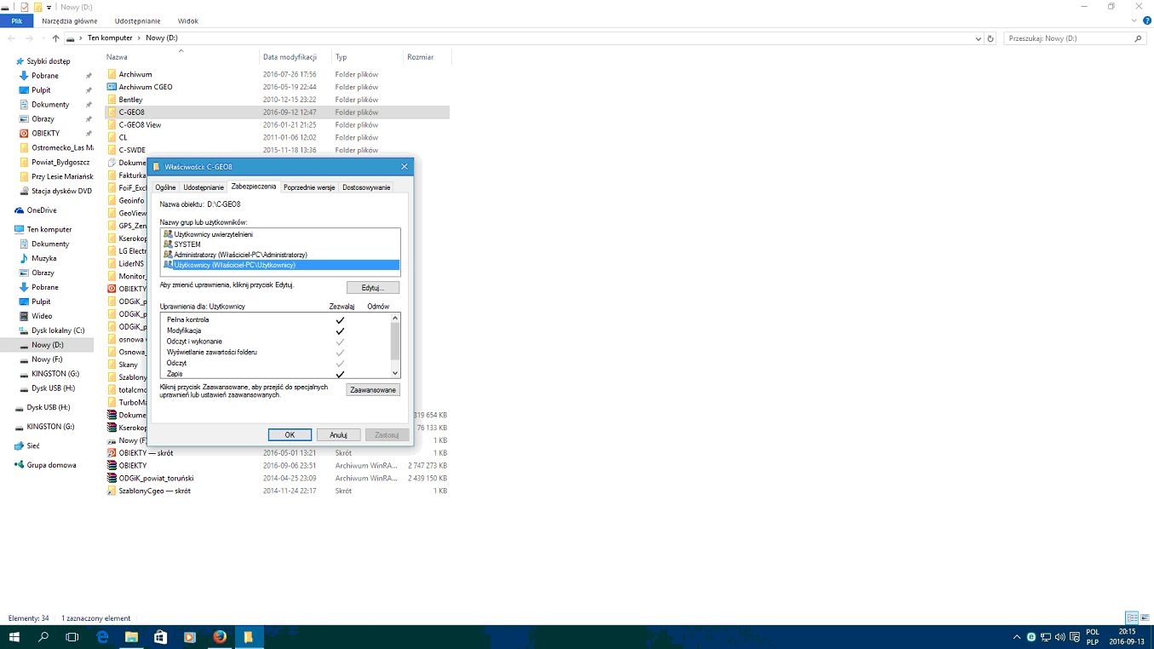The height and width of the screenshot is (649, 1154).
Task: Click the Anuluj button
Action: tap(338, 434)
